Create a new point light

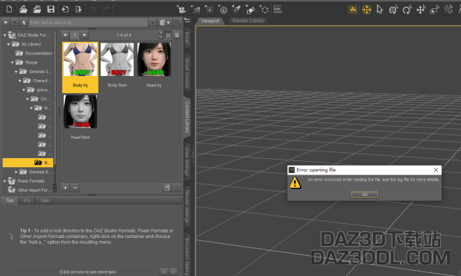pos(209,10)
